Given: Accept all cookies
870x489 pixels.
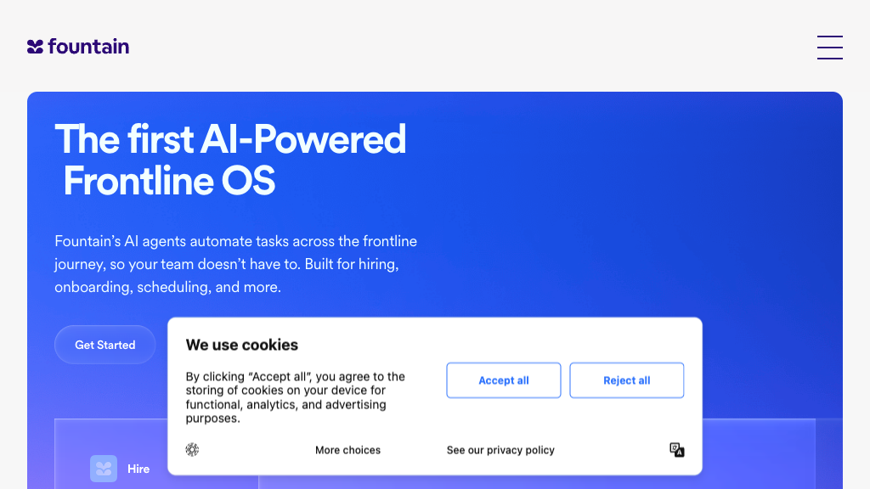Looking at the screenshot, I should pyautogui.click(x=503, y=380).
